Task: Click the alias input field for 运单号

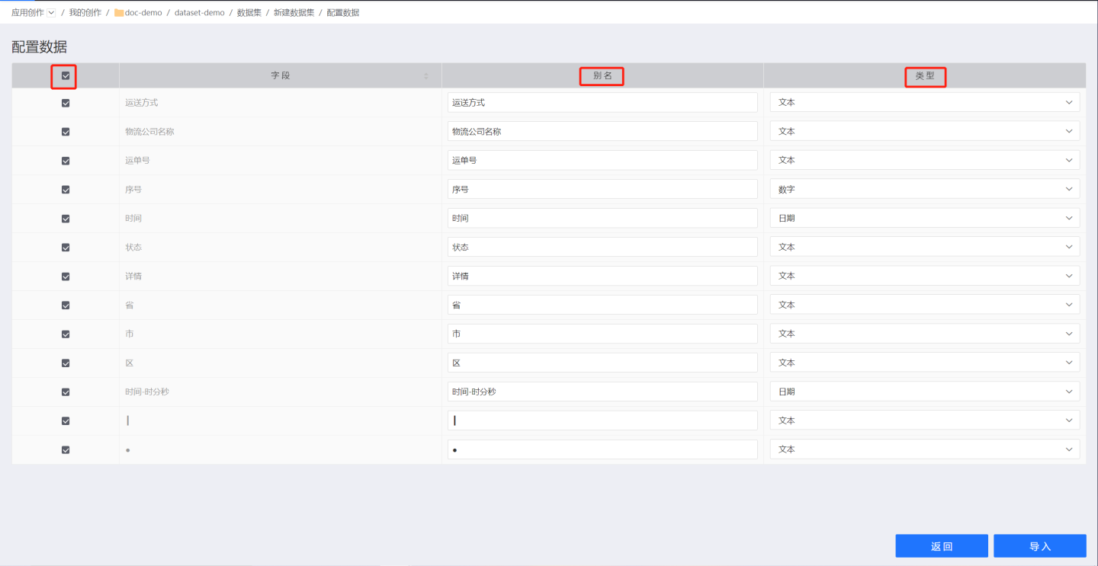Action: pos(602,160)
